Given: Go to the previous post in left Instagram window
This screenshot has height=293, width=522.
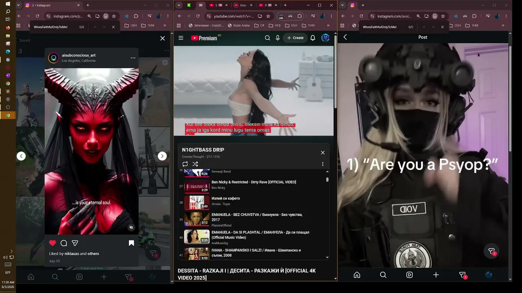Looking at the screenshot, I should pyautogui.click(x=21, y=156).
